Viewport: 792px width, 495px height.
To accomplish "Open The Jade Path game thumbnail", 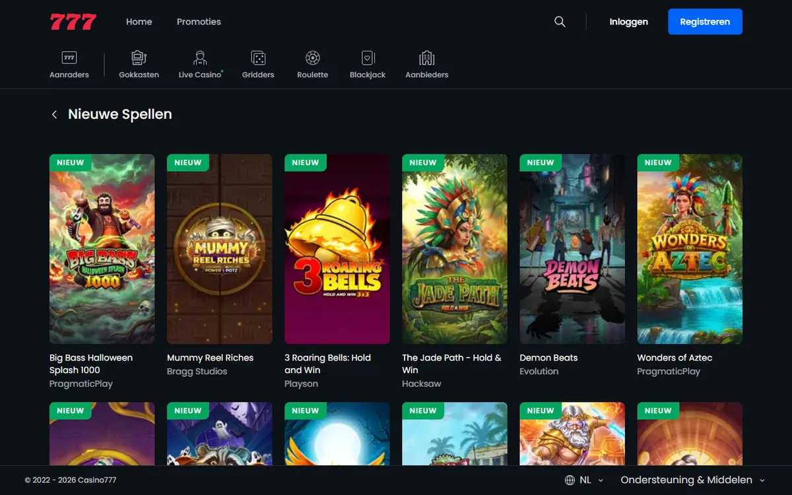I will pyautogui.click(x=455, y=249).
